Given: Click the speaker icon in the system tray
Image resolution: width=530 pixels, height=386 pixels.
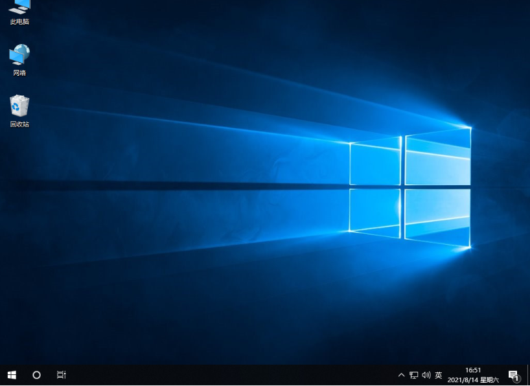Looking at the screenshot, I should pyautogui.click(x=426, y=374).
